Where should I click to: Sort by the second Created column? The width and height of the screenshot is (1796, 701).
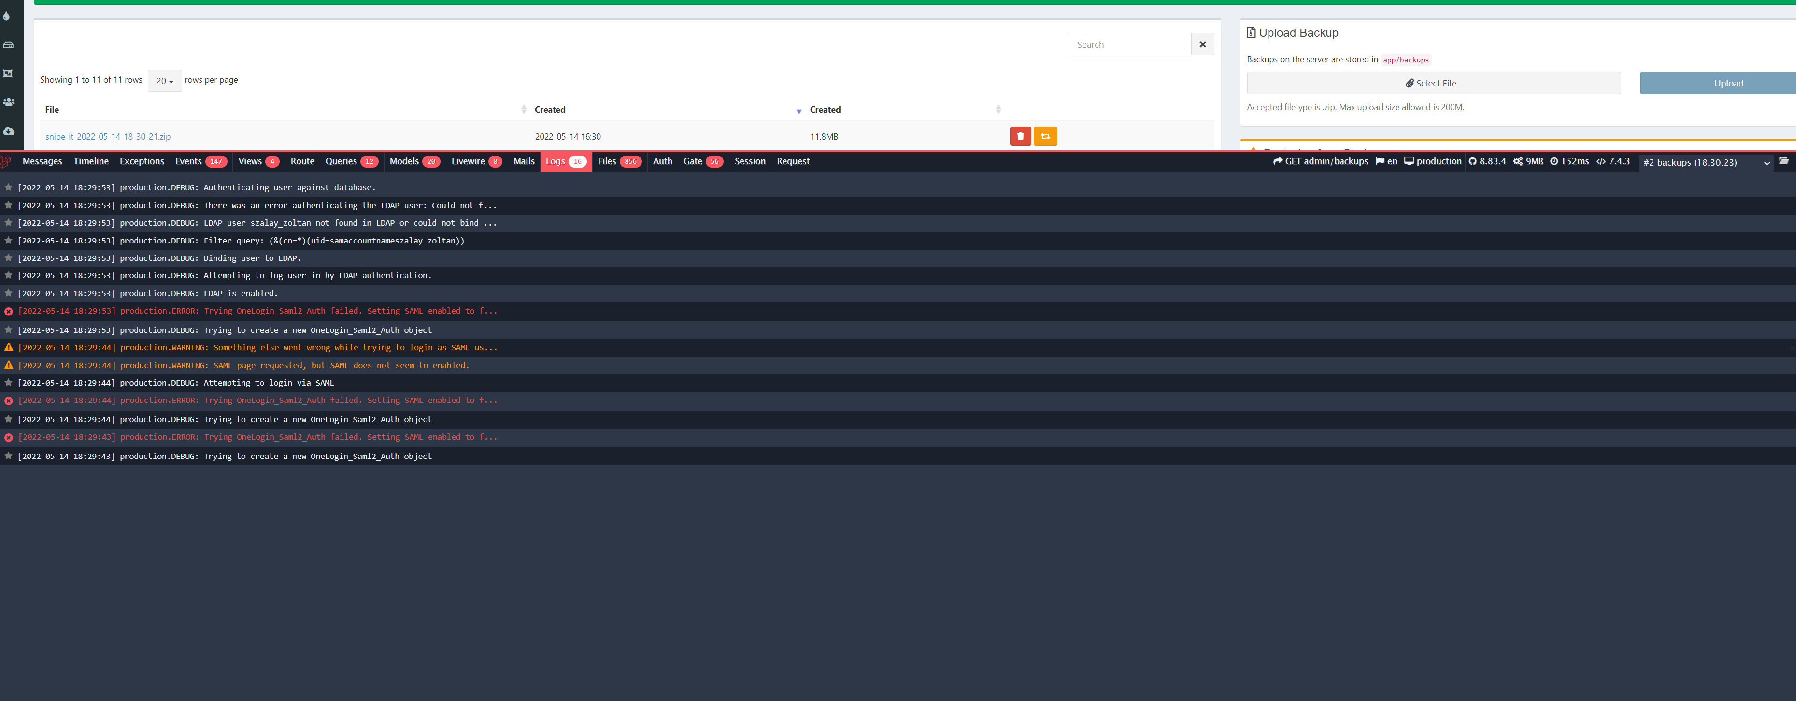click(825, 110)
